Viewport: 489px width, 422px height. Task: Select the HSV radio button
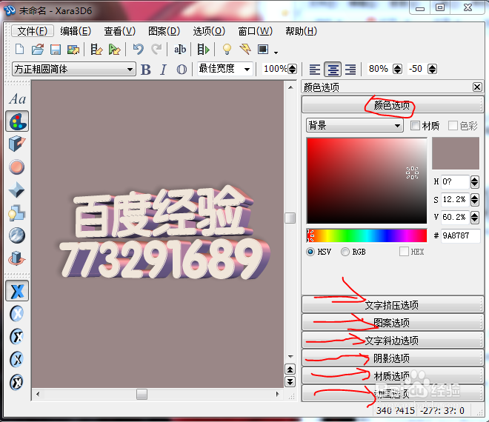(310, 252)
